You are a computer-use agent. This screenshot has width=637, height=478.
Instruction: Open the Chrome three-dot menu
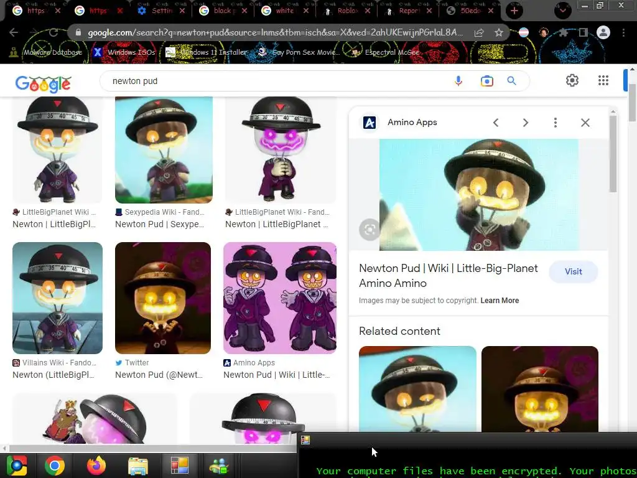tap(623, 32)
